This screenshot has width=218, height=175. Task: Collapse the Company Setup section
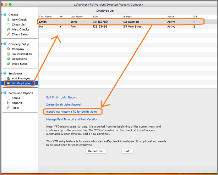(x=1, y=44)
